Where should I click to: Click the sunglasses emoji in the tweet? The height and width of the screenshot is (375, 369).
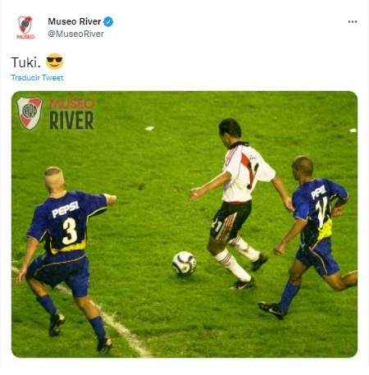[x=54, y=62]
